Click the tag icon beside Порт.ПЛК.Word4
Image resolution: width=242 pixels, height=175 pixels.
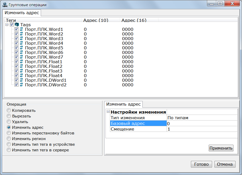tap(21, 43)
